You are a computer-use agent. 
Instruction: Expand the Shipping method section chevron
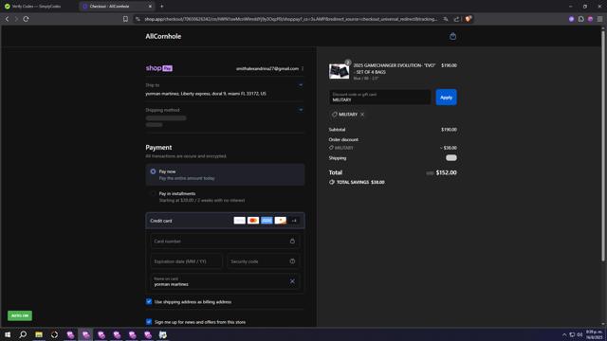pos(301,110)
